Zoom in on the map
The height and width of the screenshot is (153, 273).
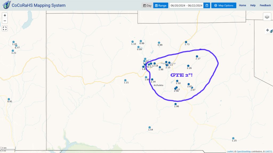[x=5, y=15]
